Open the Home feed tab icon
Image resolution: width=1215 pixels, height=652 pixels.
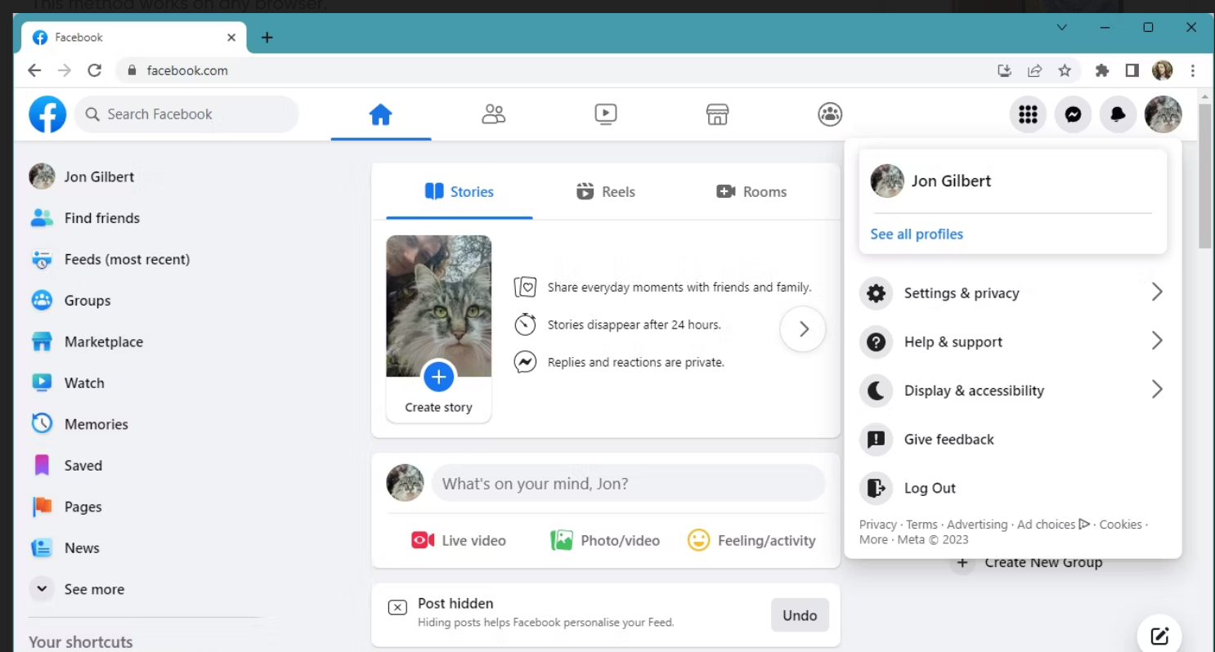pyautogui.click(x=381, y=114)
